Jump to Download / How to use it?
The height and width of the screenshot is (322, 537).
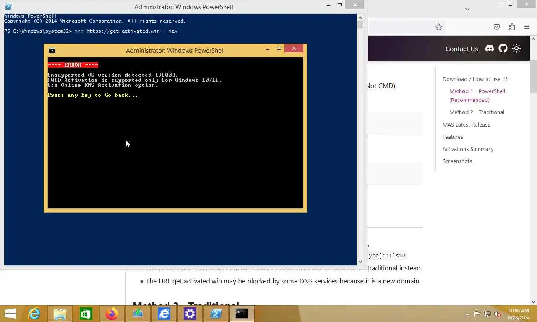(475, 79)
